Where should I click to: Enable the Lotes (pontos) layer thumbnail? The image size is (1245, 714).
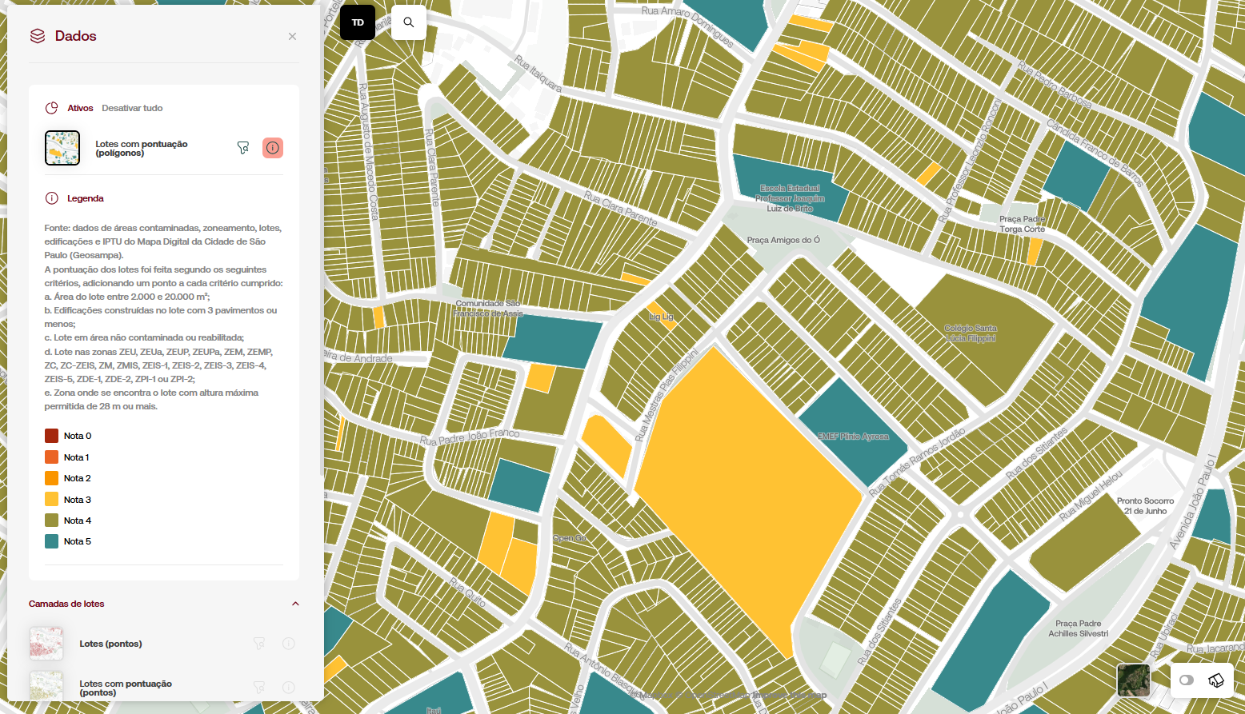pyautogui.click(x=46, y=644)
